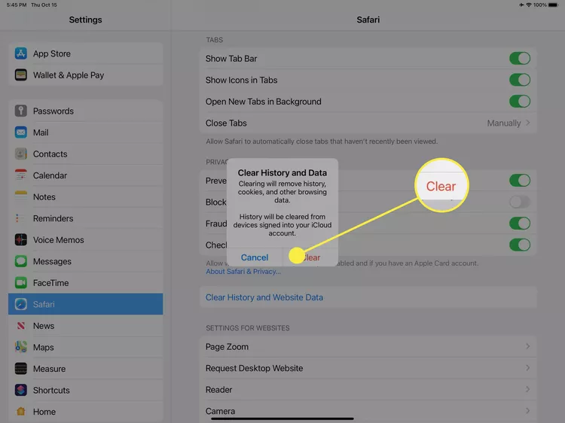Expand Request Desktop Website chevron
565x423 pixels.
click(x=527, y=368)
